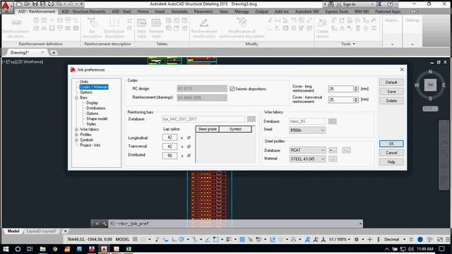Click the Transversal lap splice input field
This screenshot has height=254, width=452.
tap(169, 147)
